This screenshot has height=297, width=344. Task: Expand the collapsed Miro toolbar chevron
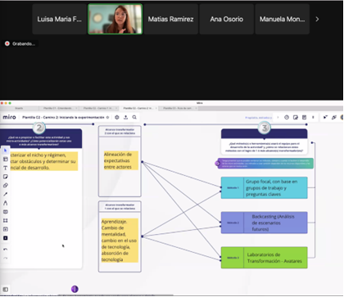278,117
